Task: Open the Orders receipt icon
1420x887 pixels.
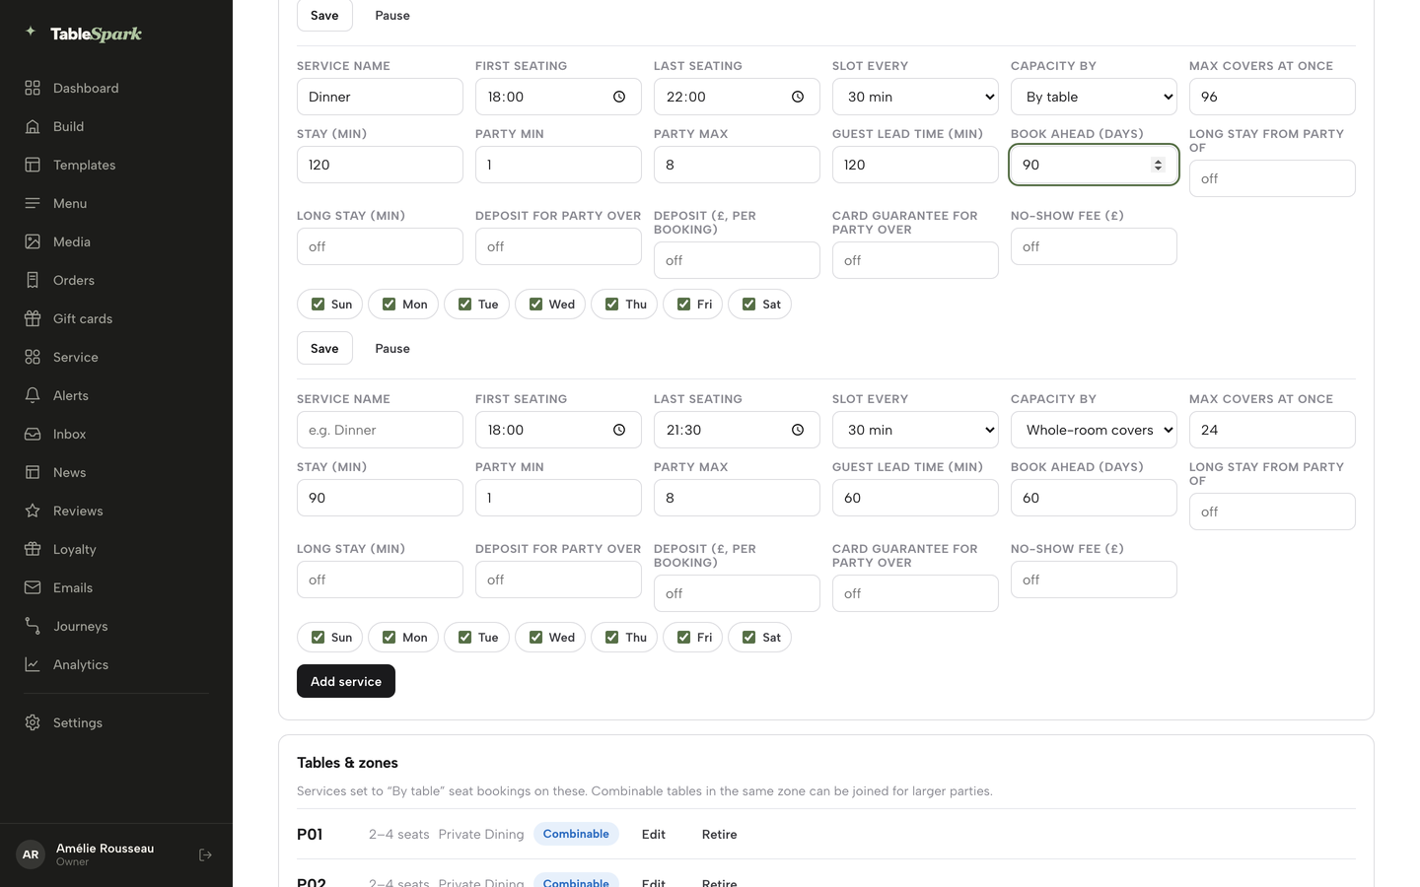Action: pyautogui.click(x=33, y=280)
